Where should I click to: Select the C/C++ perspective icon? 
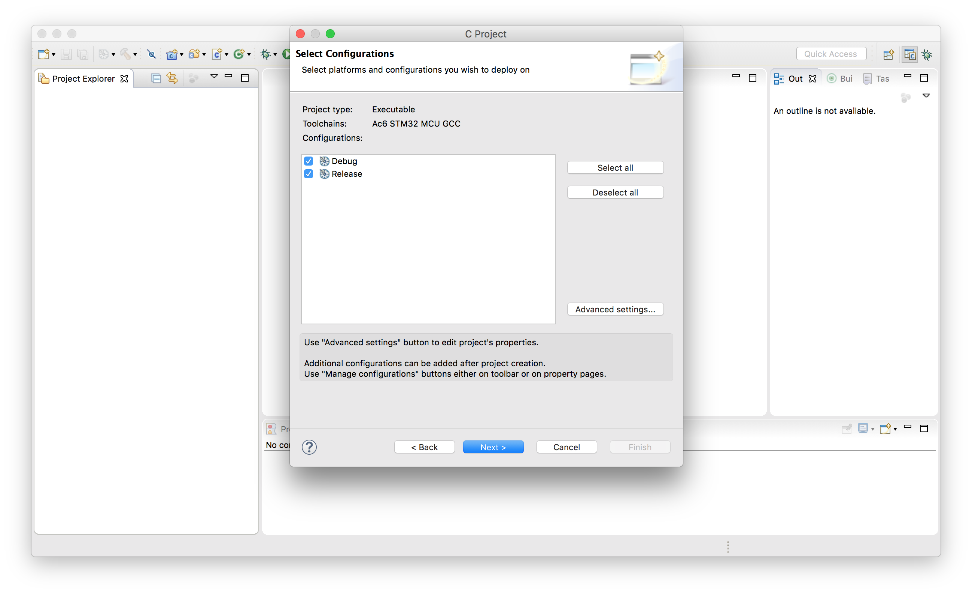[x=909, y=54]
